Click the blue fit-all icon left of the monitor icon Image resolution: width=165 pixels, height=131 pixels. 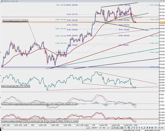[x=152, y=128]
